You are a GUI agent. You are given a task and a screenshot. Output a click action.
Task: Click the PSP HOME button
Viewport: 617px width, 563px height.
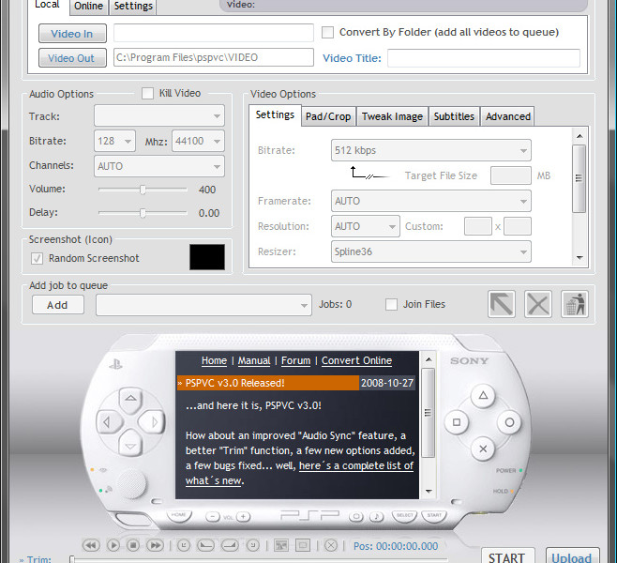point(179,515)
